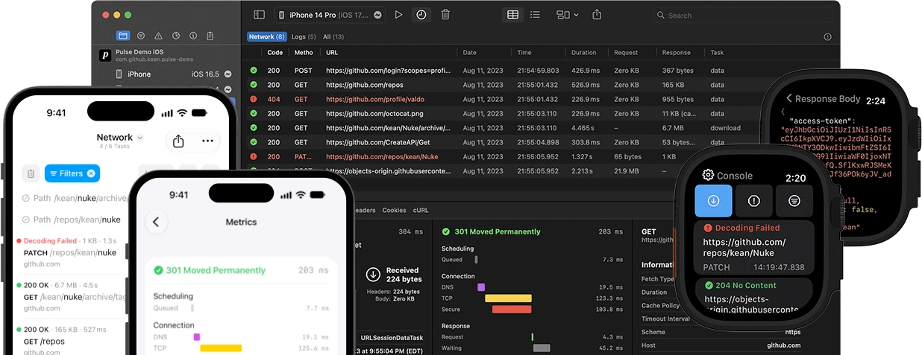Viewport: 922px width, 355px height.
Task: Tap the exclamation filter button on watch
Action: 753,200
